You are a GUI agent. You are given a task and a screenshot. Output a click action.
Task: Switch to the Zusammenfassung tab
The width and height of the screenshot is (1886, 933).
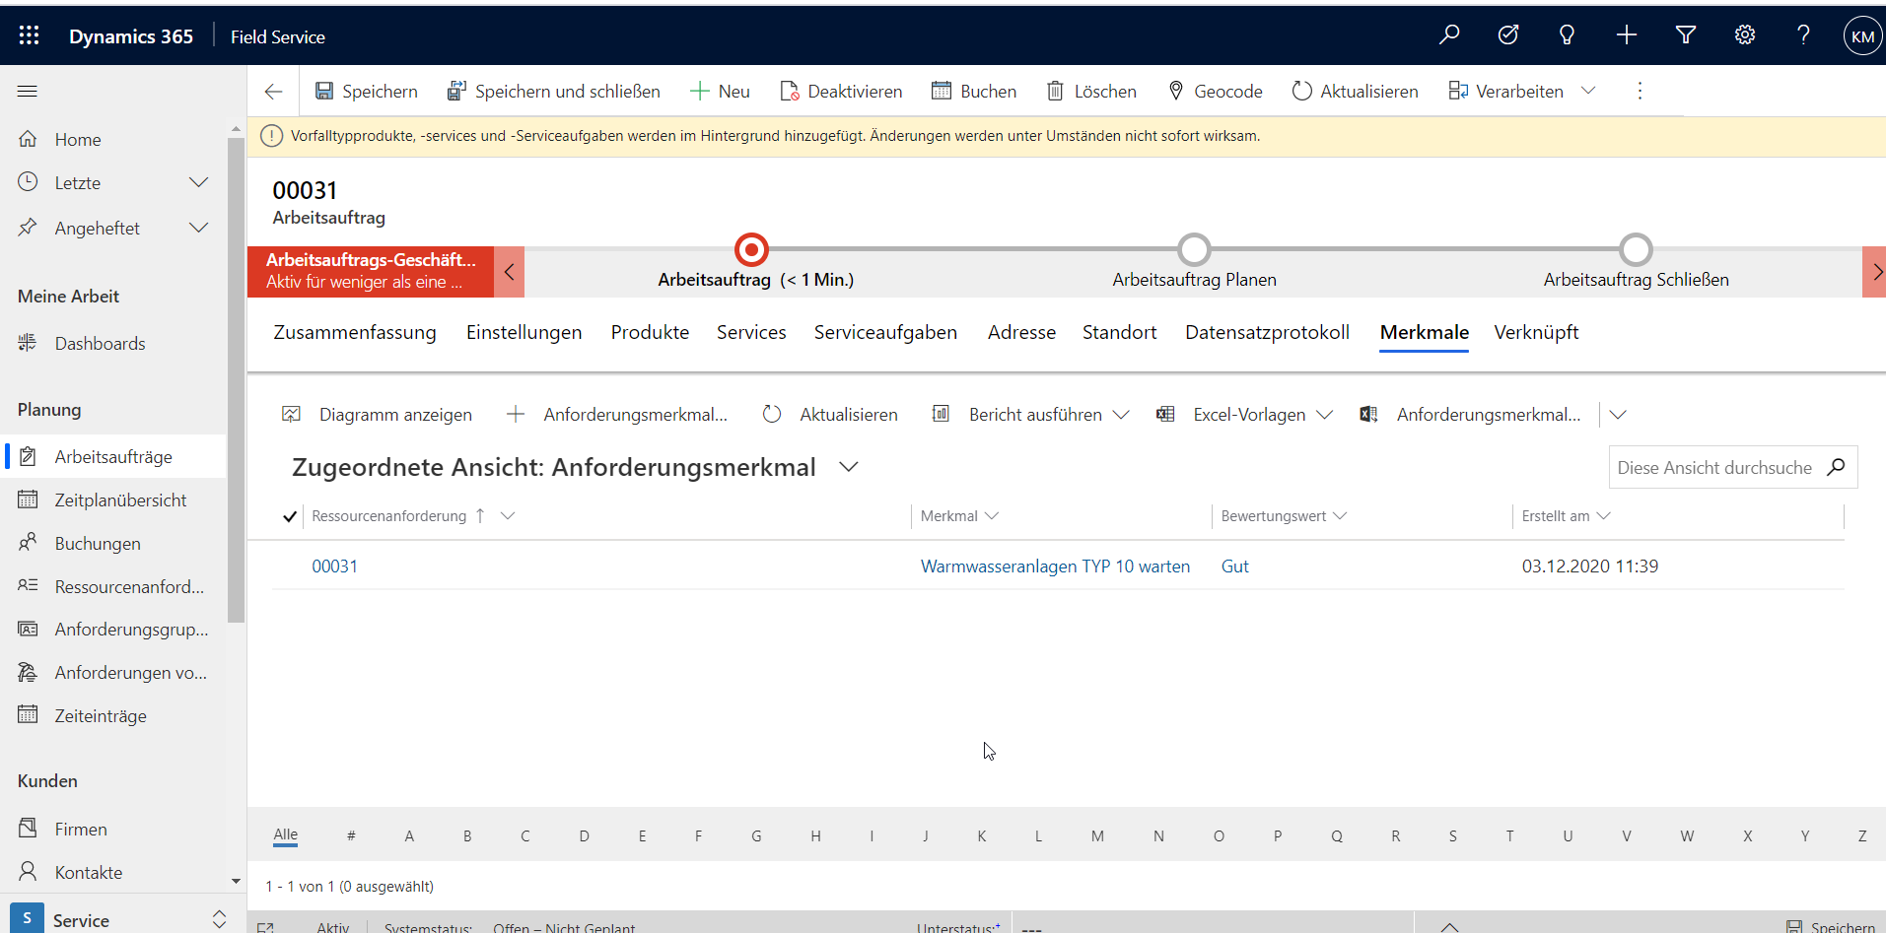(x=354, y=332)
